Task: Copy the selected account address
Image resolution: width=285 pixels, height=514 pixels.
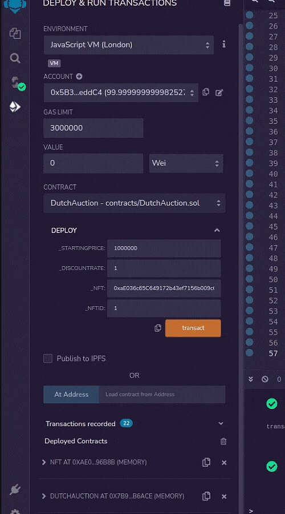Action: pyautogui.click(x=206, y=92)
